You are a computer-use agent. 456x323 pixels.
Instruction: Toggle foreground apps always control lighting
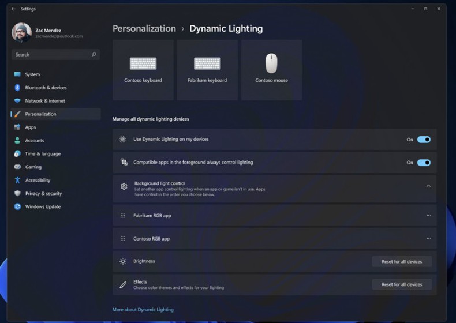pyautogui.click(x=424, y=163)
